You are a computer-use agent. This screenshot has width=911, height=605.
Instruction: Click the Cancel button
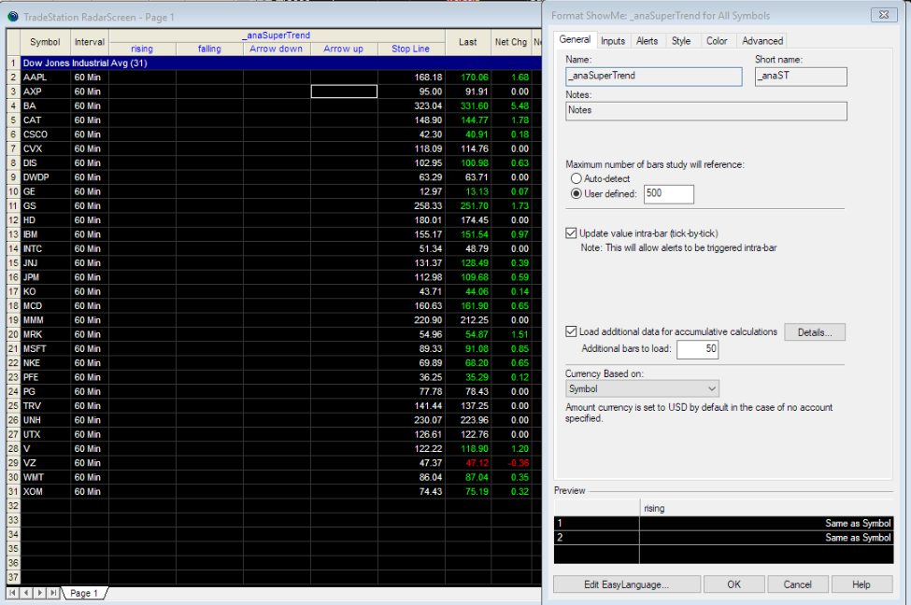pyautogui.click(x=797, y=584)
